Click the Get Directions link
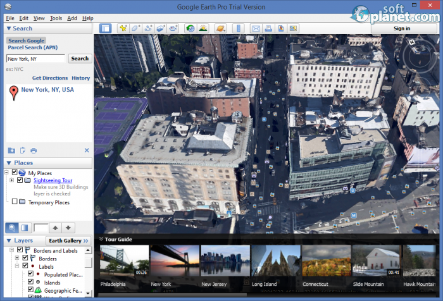Screen dimensions: 443x301 (x=50, y=78)
